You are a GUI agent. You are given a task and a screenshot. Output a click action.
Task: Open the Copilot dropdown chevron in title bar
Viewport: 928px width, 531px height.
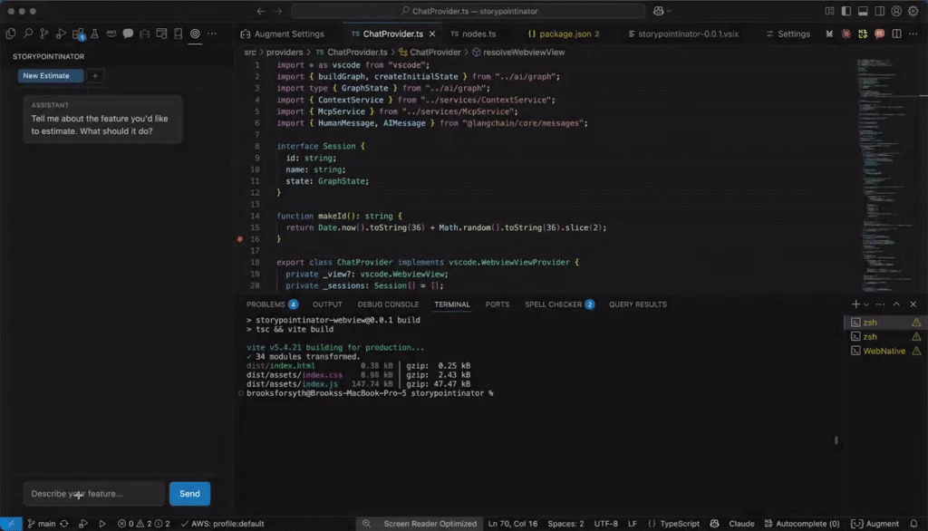(x=669, y=11)
